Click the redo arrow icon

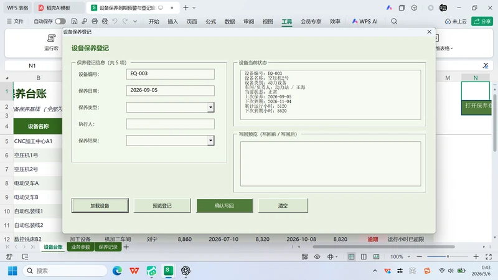click(125, 21)
